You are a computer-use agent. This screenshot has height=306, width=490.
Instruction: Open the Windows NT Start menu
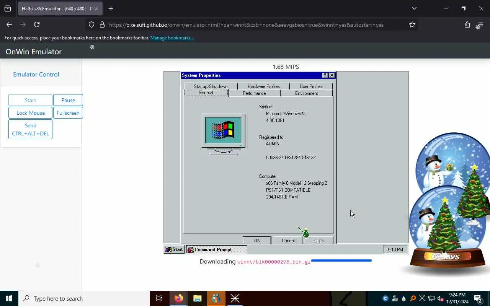[x=174, y=249]
